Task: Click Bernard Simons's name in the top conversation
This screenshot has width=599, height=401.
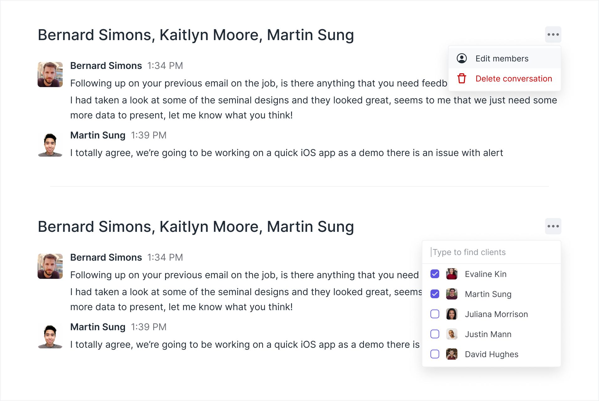Action: 106,66
